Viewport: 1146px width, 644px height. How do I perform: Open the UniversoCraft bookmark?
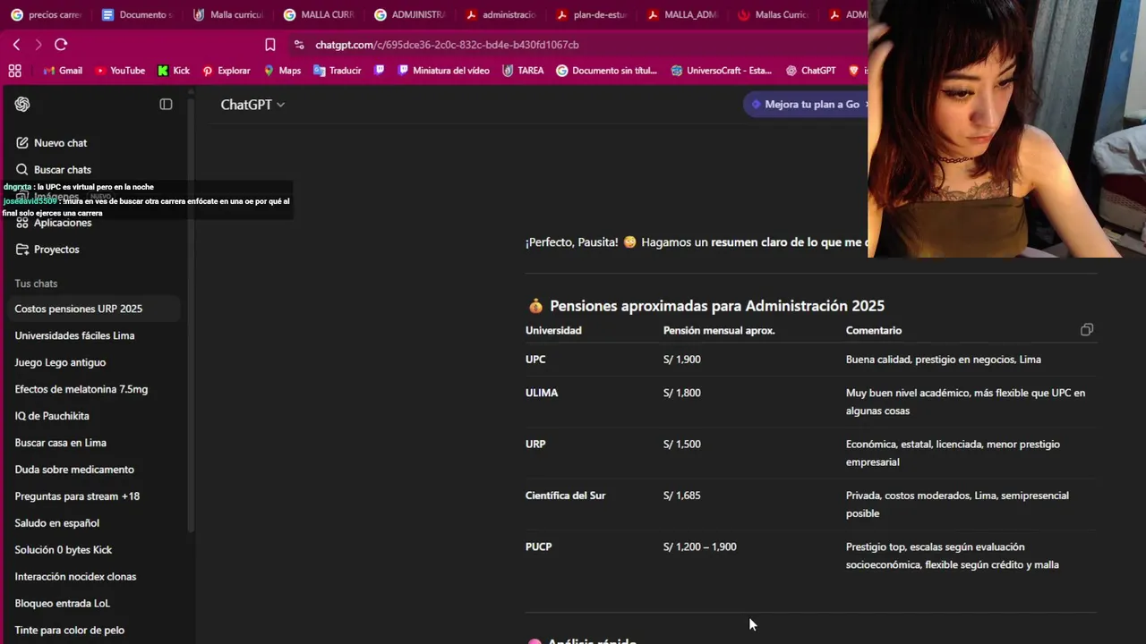721,71
